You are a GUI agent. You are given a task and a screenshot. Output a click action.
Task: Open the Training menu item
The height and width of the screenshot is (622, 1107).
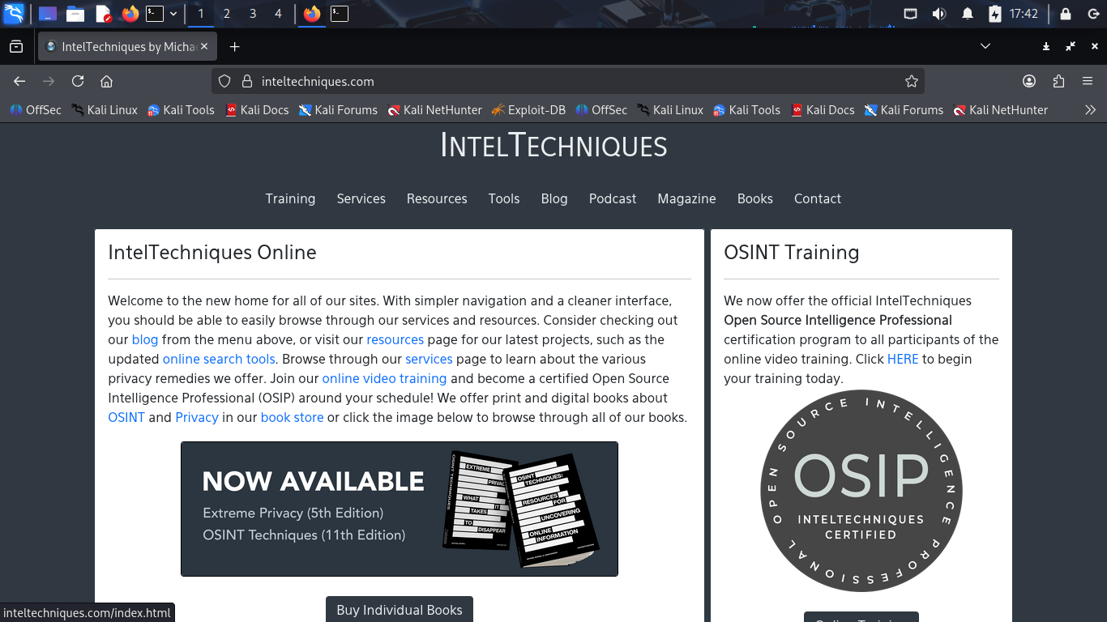290,198
